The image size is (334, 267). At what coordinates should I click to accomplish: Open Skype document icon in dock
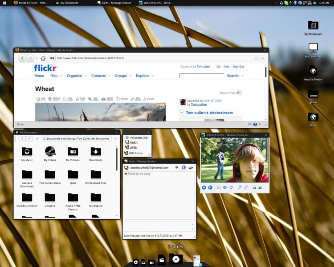point(197,261)
